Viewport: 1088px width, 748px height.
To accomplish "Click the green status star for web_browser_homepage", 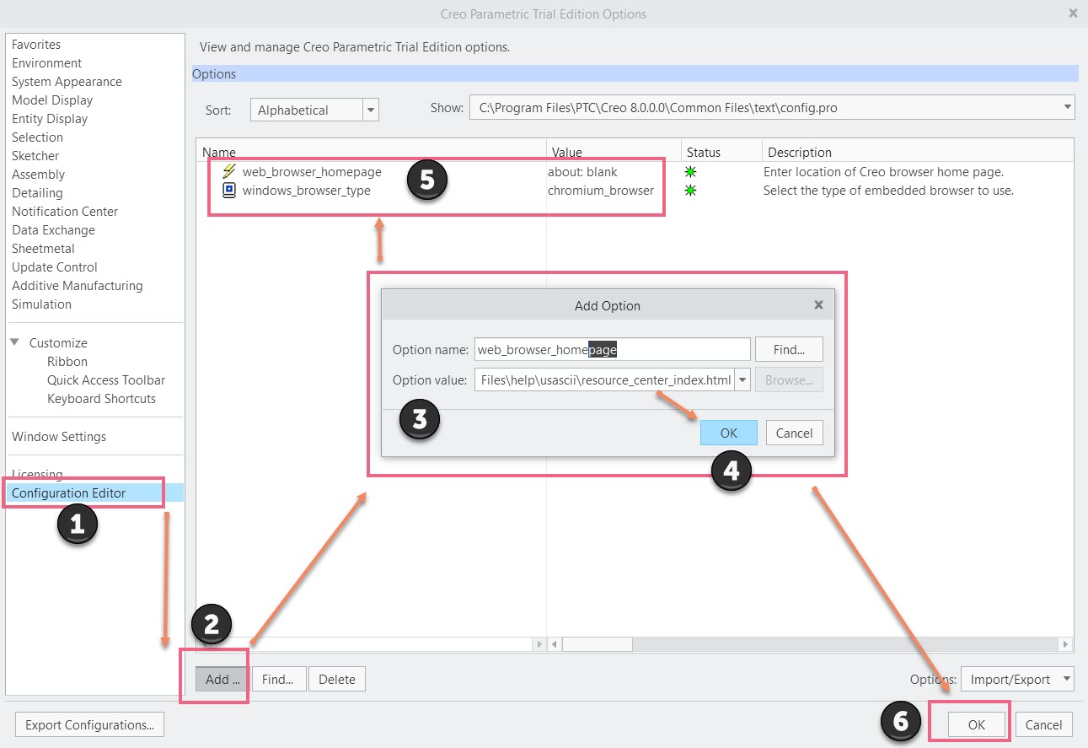I will click(692, 171).
